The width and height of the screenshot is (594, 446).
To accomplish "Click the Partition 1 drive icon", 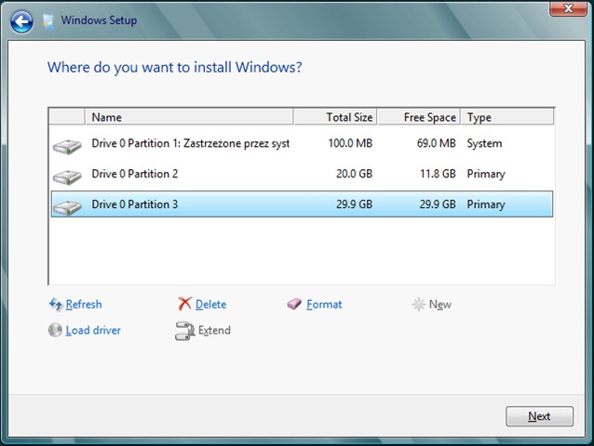I will click(67, 145).
